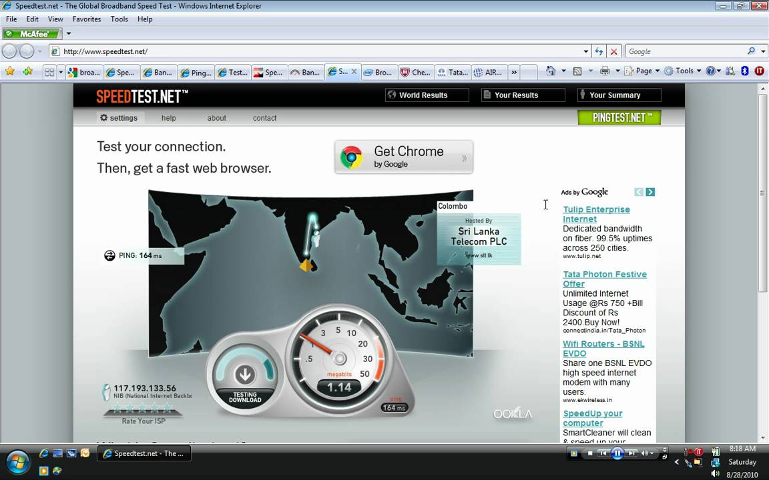This screenshot has height=480, width=769.
Task: Click the Home toolbar icon
Action: click(x=551, y=71)
